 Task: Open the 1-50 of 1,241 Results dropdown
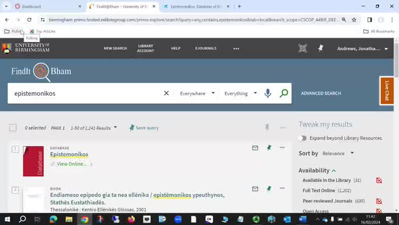[94, 128]
